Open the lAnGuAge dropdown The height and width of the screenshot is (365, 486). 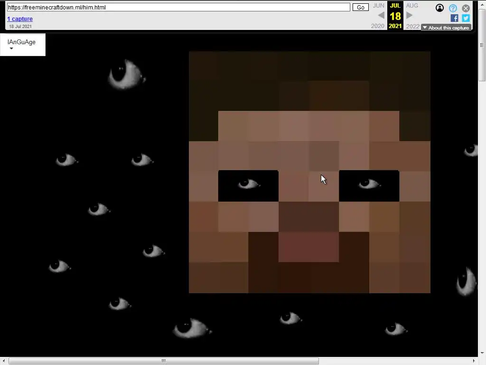coord(23,45)
